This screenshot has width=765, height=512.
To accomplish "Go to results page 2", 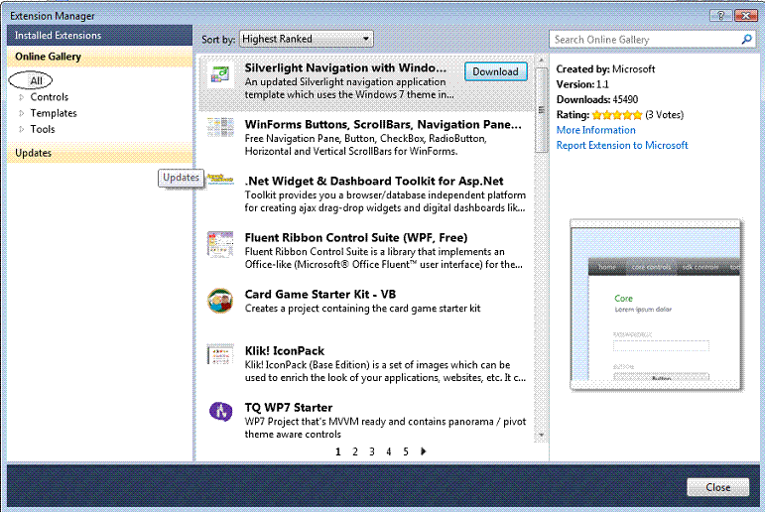I will [355, 451].
